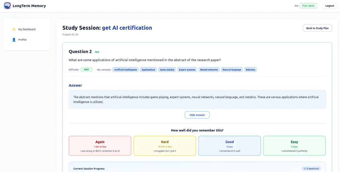The image size is (340, 172).
Task: Open My Dashboard from the sidebar
Action: pos(27,29)
